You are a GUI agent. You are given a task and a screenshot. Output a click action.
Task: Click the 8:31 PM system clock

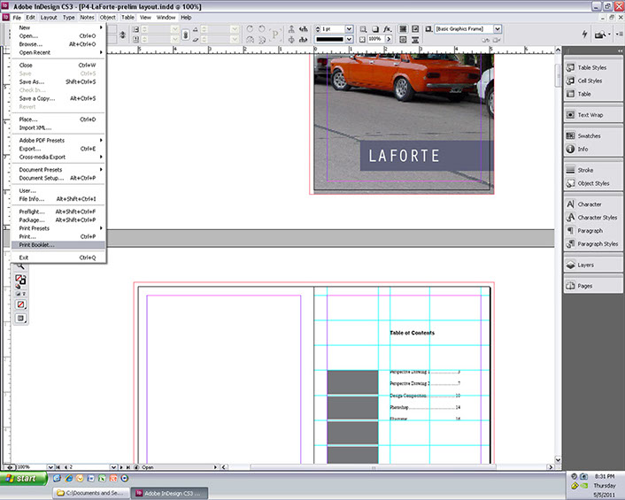click(605, 476)
